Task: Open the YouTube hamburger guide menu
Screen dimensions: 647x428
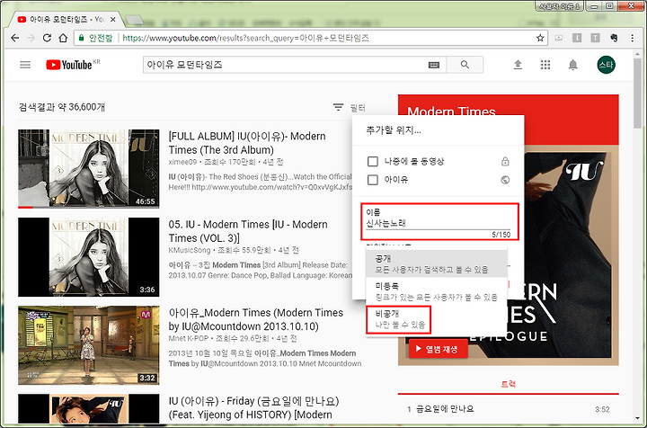Action: [25, 65]
